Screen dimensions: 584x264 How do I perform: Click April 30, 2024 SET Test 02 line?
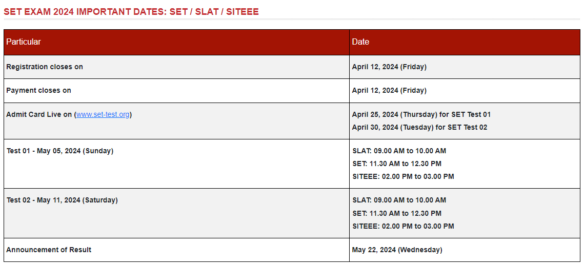pos(419,127)
